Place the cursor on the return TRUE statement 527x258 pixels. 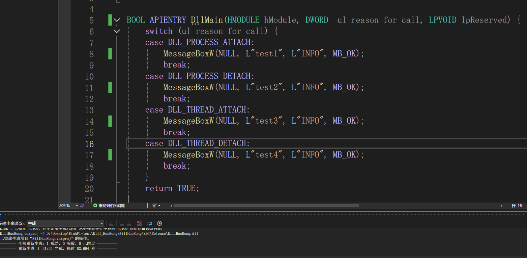(172, 188)
